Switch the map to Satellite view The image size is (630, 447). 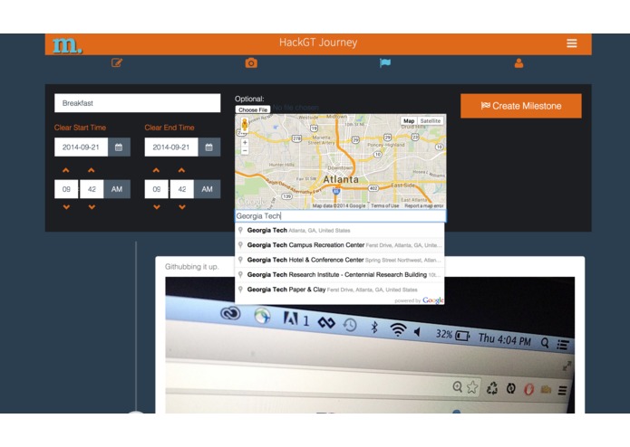coord(431,120)
